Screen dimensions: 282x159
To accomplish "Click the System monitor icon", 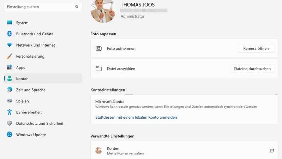I will 10,23.
